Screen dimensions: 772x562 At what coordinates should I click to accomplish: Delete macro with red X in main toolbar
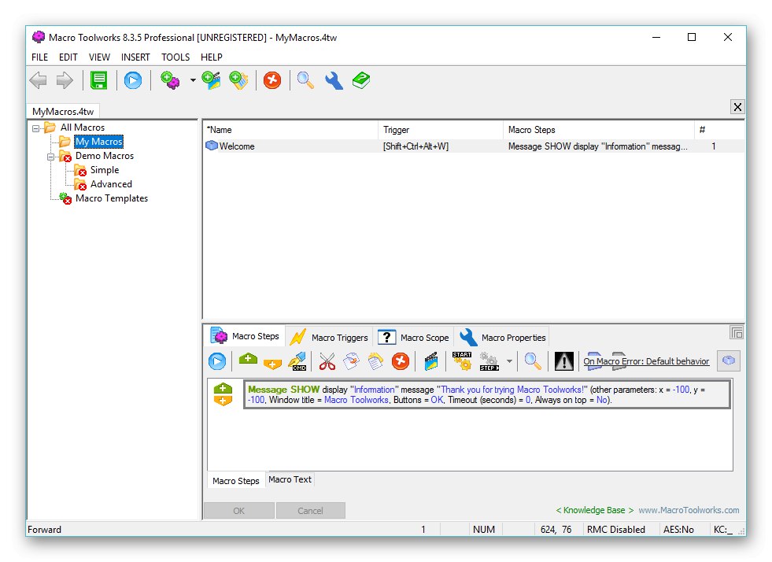click(x=272, y=80)
